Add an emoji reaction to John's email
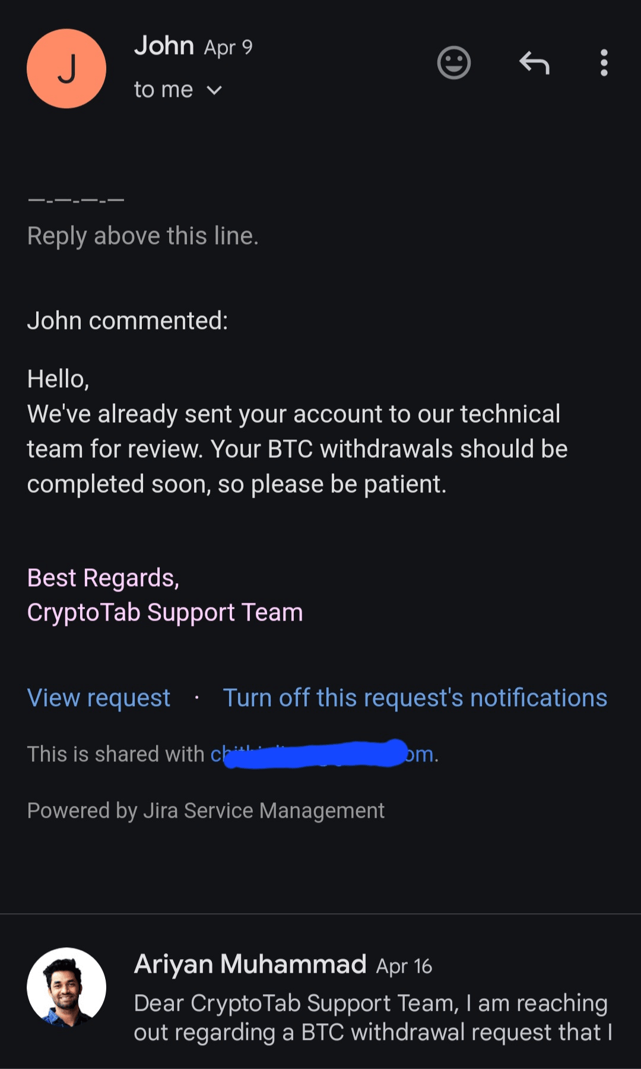 point(454,62)
